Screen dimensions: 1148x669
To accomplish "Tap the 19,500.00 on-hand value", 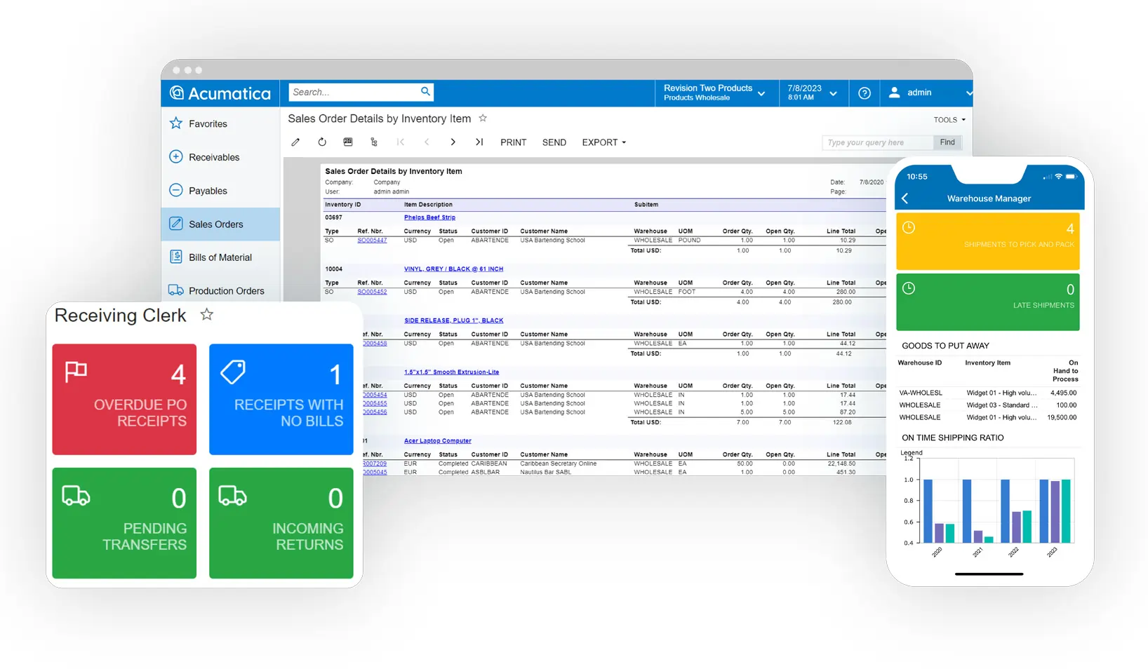I will tap(1062, 417).
